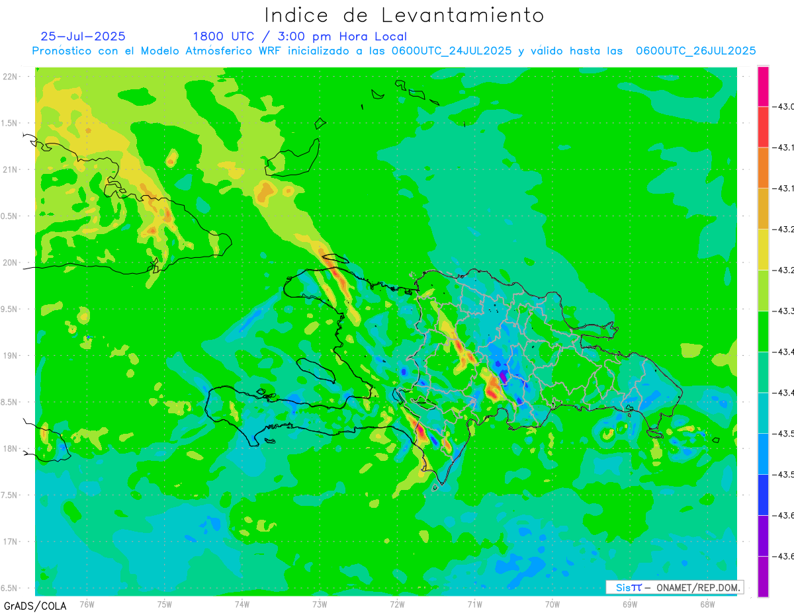The width and height of the screenshot is (794, 613).
Task: Click the title 'Indice de Levantamiento'
Action: pos(404,15)
